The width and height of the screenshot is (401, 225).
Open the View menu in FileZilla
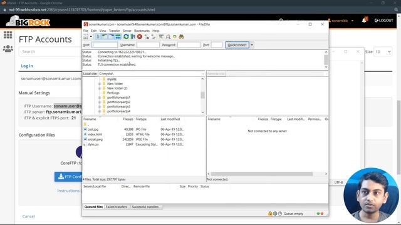click(103, 31)
